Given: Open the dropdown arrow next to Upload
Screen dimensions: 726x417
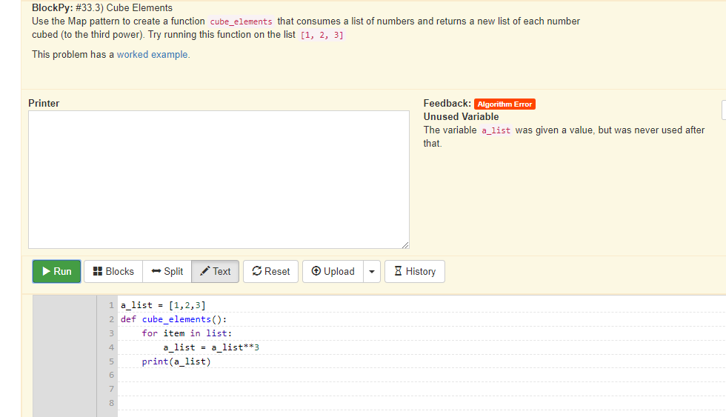Looking at the screenshot, I should pos(372,271).
